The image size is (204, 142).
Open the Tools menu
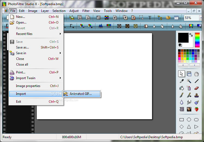[108, 11]
